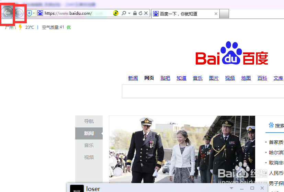Click the green 优 air quality rating
284x192 pixels.
69,27
